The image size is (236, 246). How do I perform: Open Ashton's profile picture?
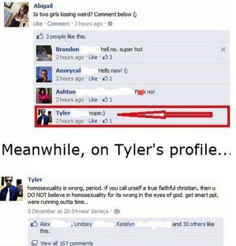click(x=44, y=96)
